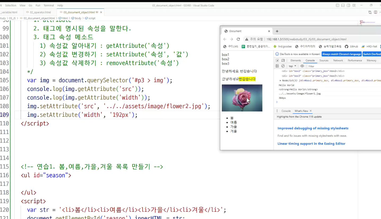
Task: Reload the Document page in Chrome
Action: (238, 39)
